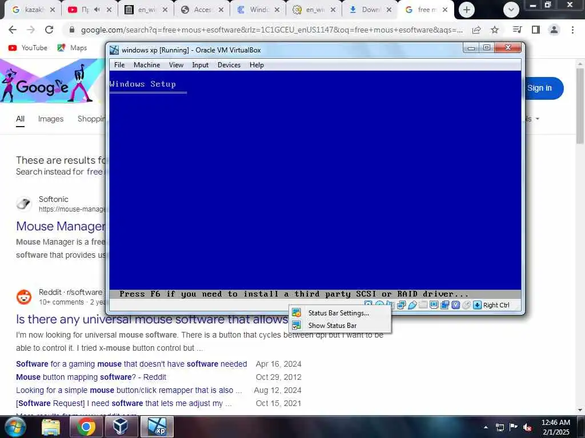Viewport: 585px width, 438px height.
Task: Click the Chrome taskbar icon
Action: [86, 427]
